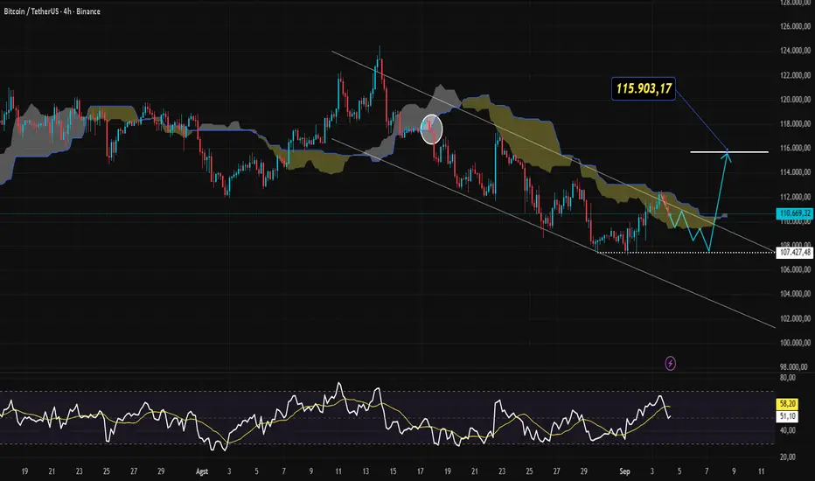The image size is (815, 481).
Task: Click the 13 date label on time axis
Action: 366,471
